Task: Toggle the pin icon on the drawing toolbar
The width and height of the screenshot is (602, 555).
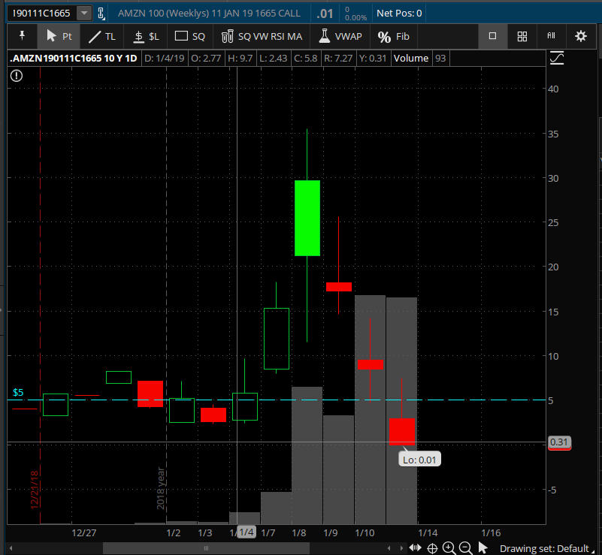Action: coord(21,36)
